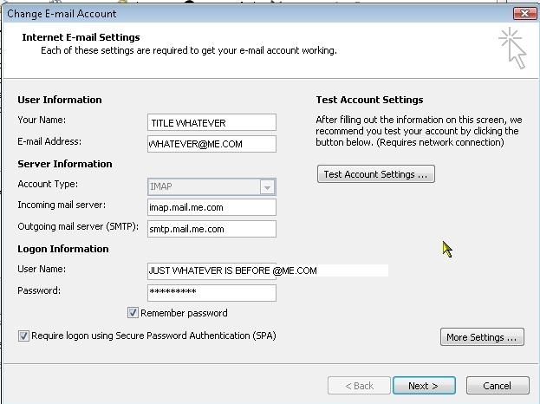
Task: Close the Change E-mail Account dialog
Action: tap(524, 13)
